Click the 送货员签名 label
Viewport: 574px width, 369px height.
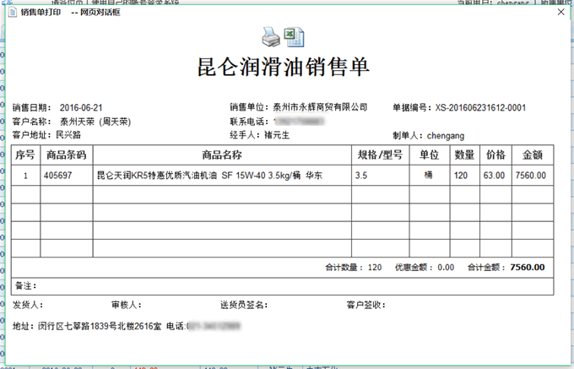pos(244,305)
